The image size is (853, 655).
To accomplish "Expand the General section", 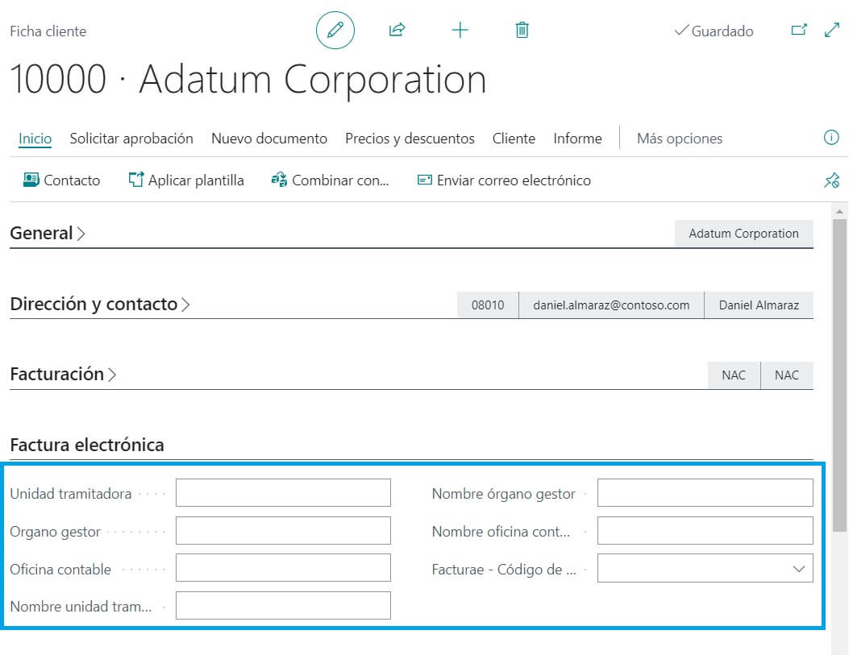I will 48,234.
